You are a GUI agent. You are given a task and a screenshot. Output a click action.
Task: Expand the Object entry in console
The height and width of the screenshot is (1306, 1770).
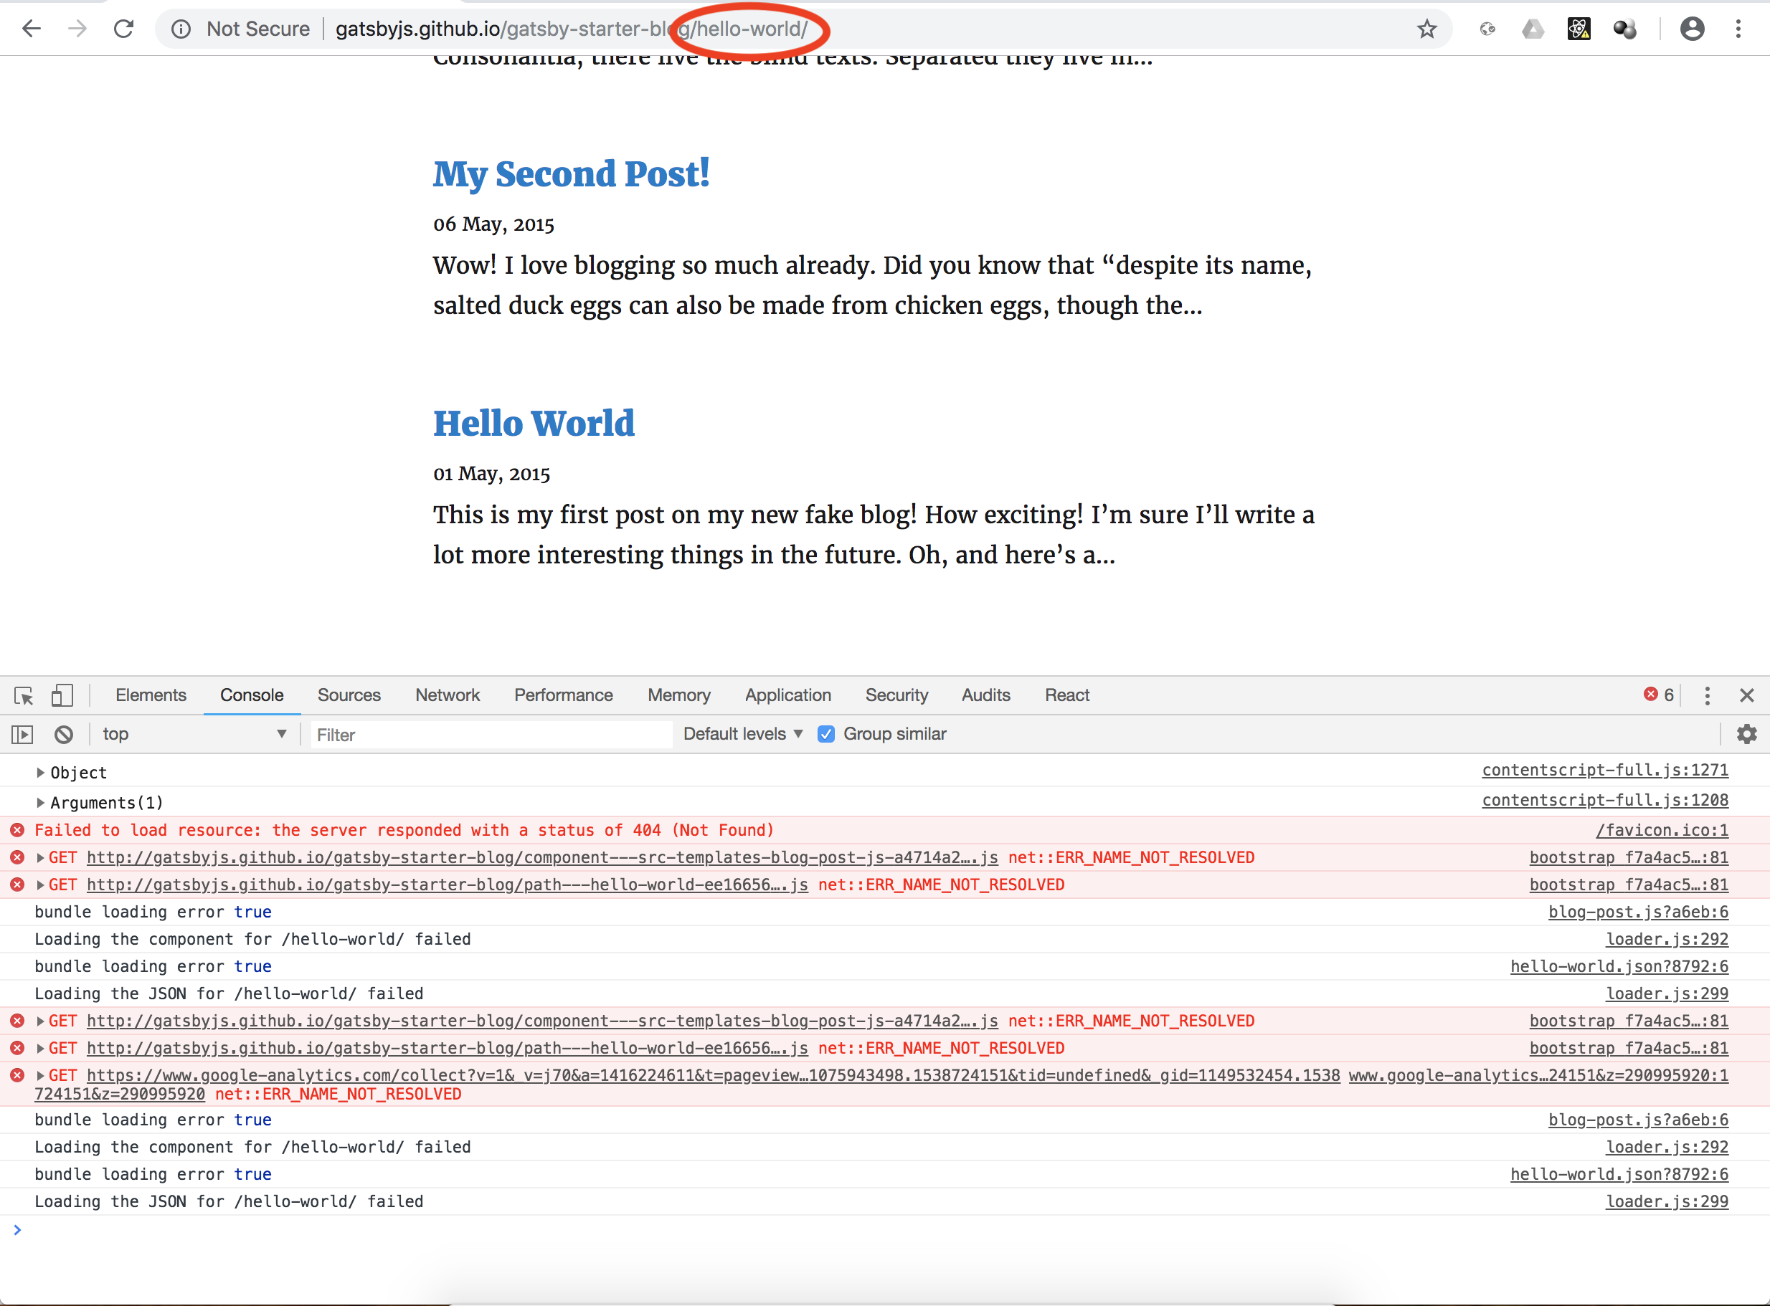point(41,773)
